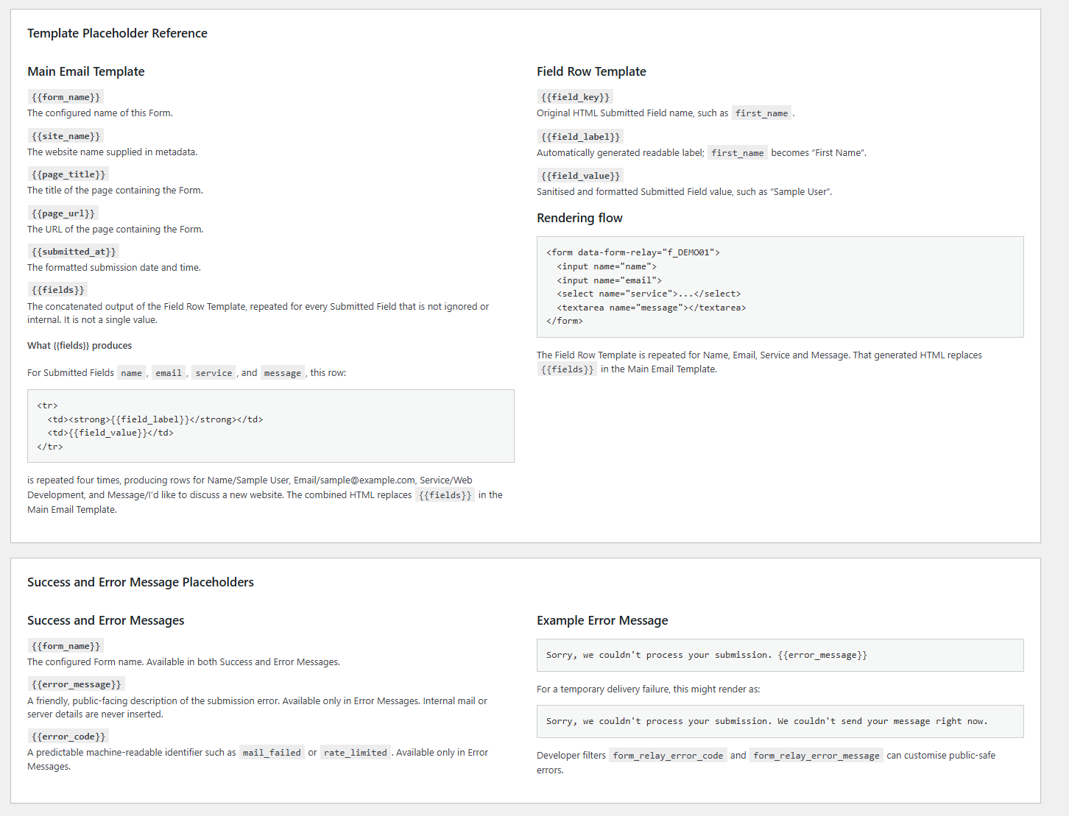Click the {{form_name}} placeholder under Main Email Template
The image size is (1069, 816).
pyautogui.click(x=66, y=97)
